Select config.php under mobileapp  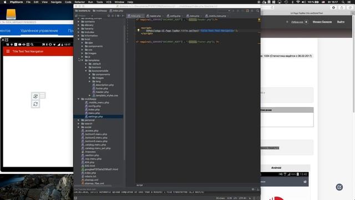point(95,106)
